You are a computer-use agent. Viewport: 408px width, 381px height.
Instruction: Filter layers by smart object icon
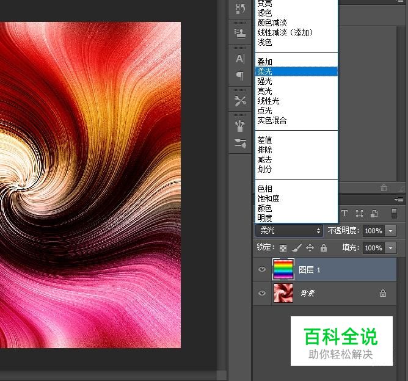click(374, 214)
